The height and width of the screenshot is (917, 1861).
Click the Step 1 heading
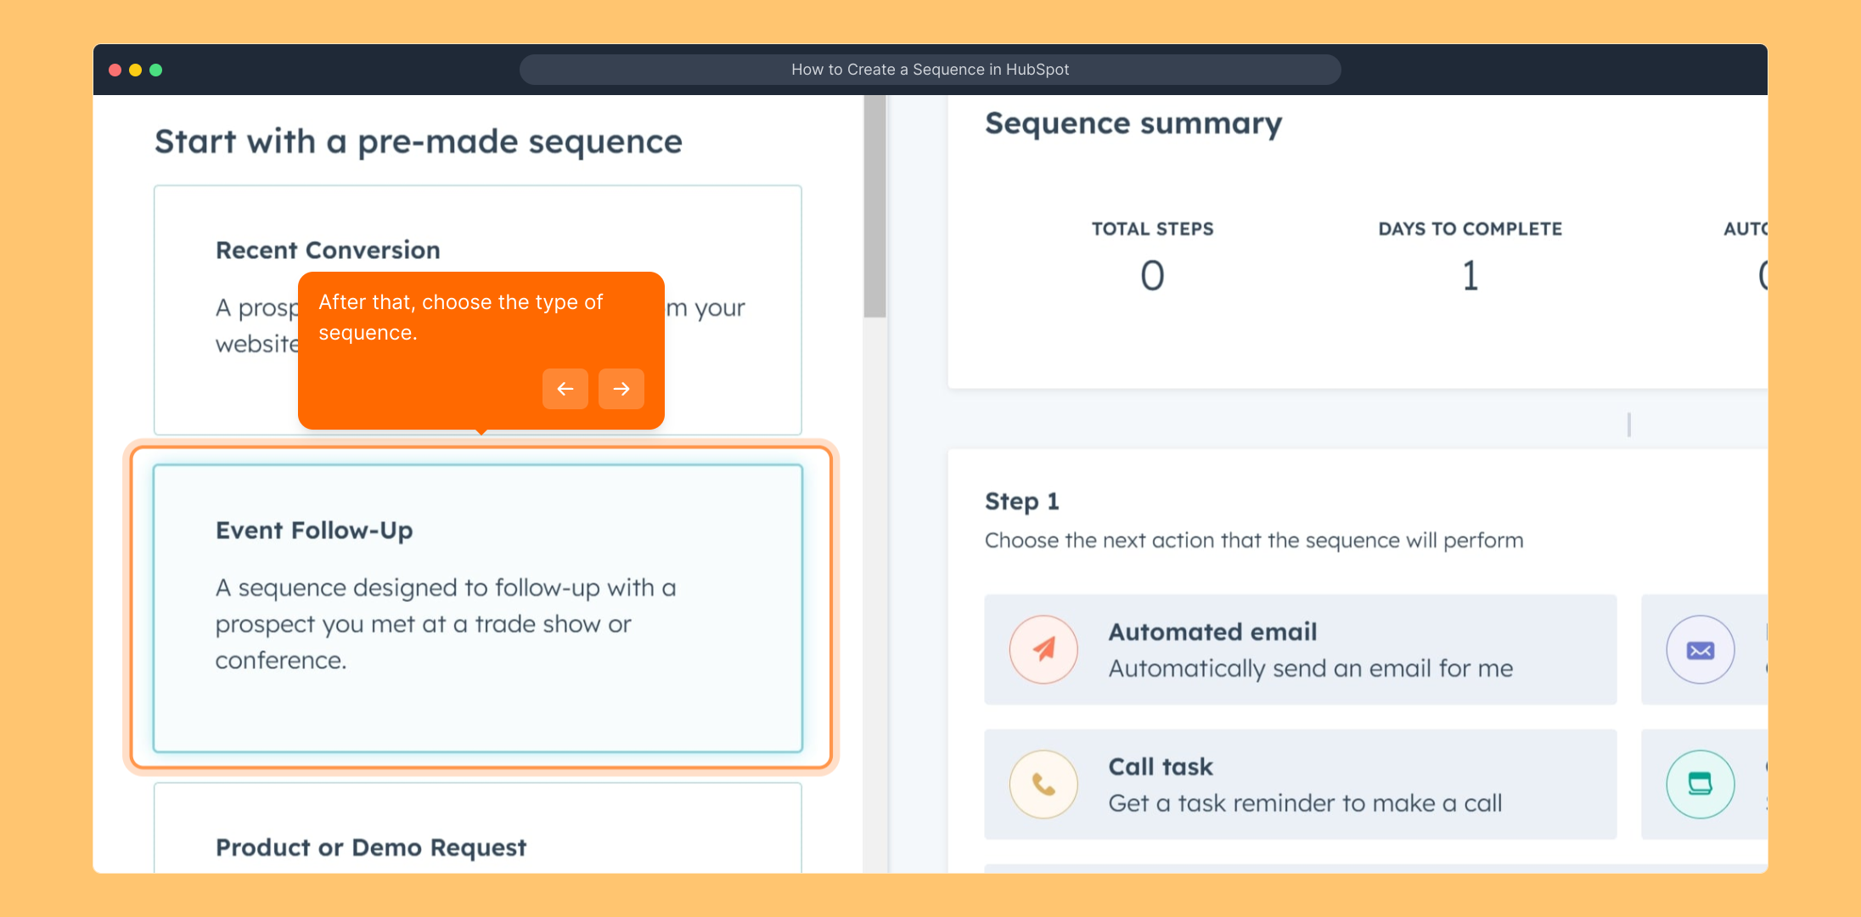point(1021,501)
